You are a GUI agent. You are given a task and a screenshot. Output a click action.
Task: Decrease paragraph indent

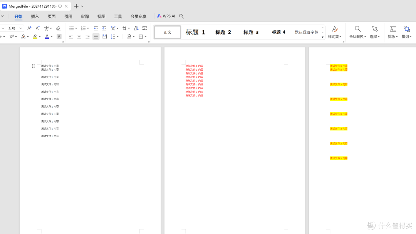[96, 28]
